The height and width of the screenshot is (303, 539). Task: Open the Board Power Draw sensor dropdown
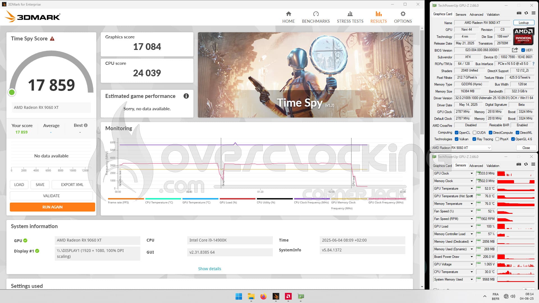[x=472, y=257]
